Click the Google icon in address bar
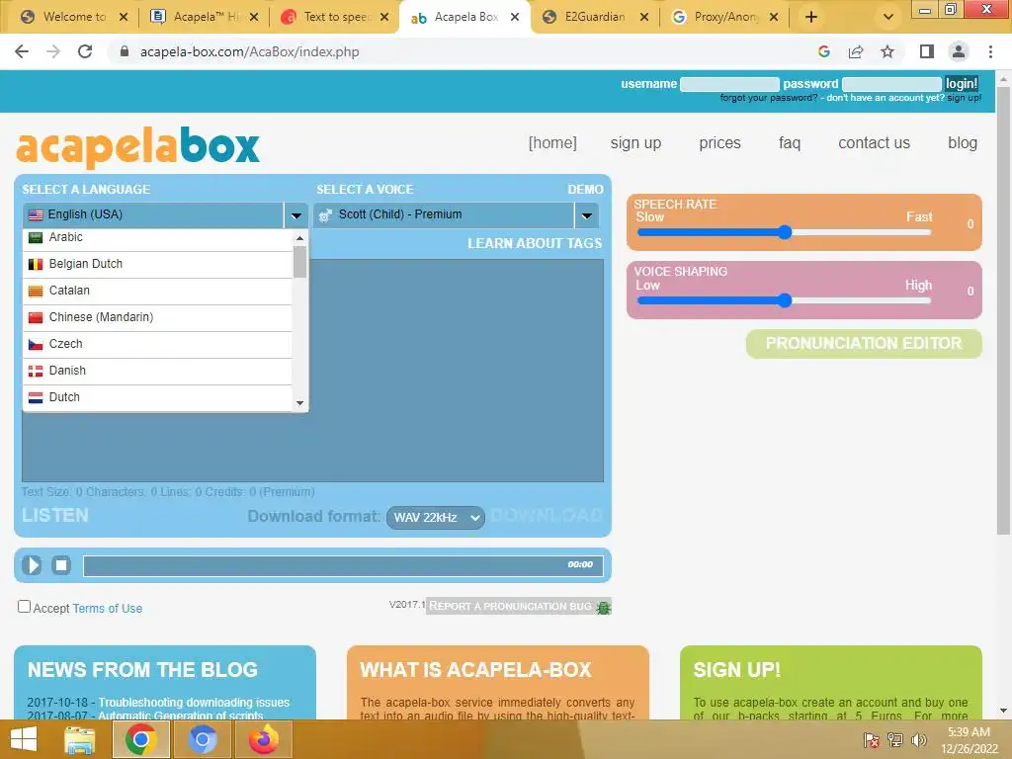 click(x=823, y=51)
